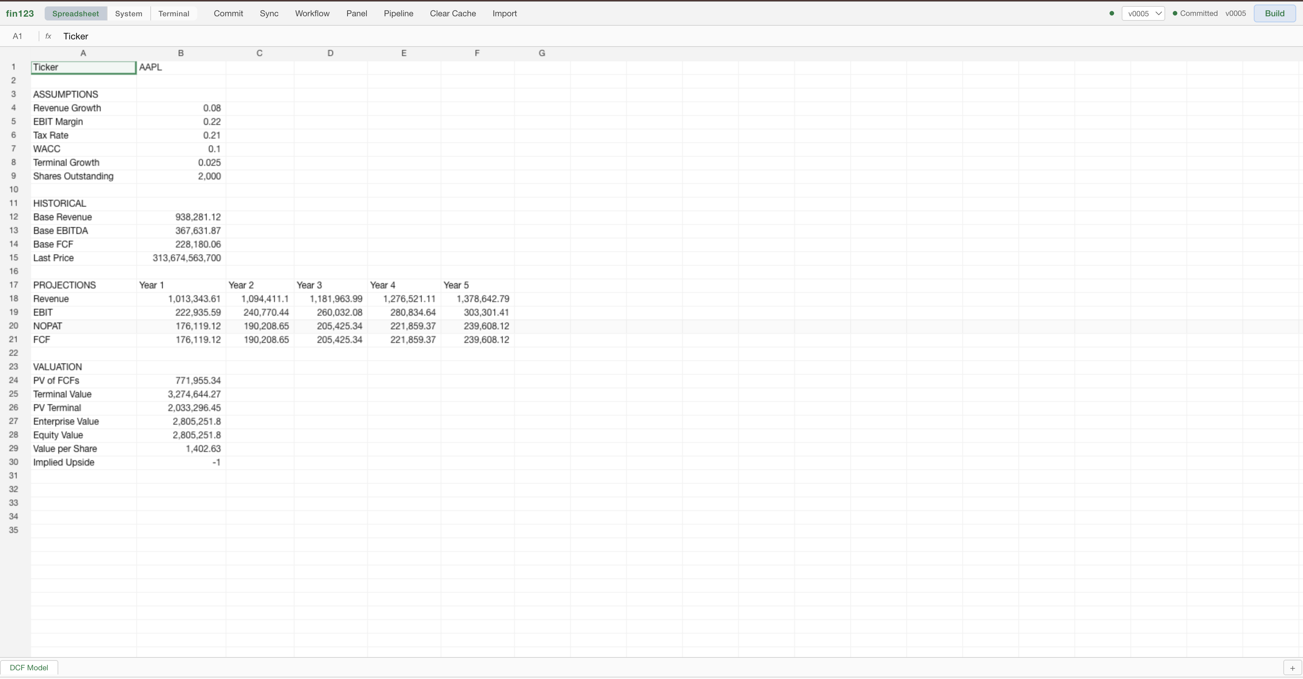This screenshot has width=1303, height=679.
Task: Open the Workflow view
Action: 312,13
